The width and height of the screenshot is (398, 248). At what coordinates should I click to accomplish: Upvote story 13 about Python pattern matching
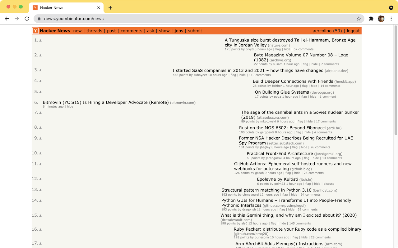tap(40, 190)
